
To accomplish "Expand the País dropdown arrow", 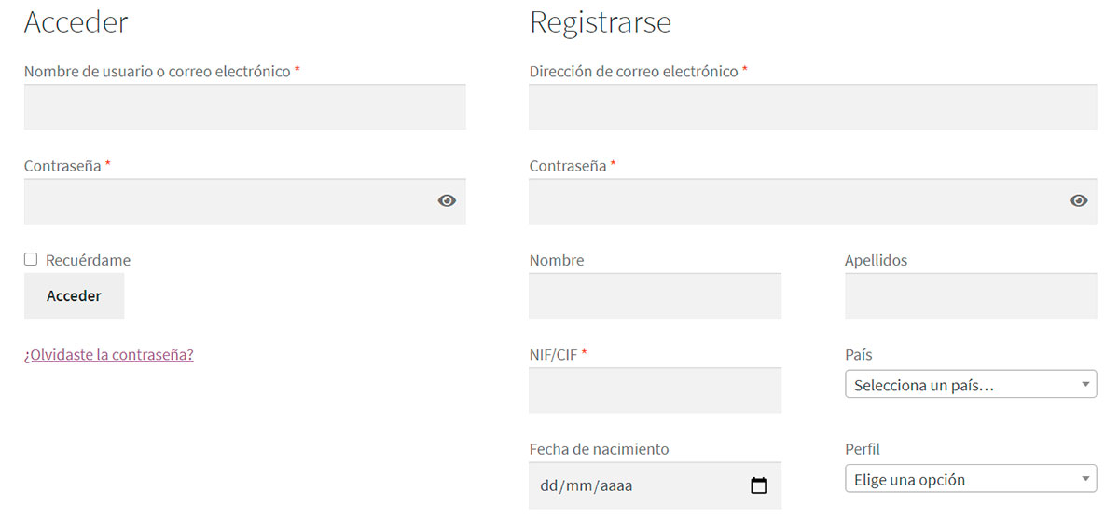I will coord(1085,384).
